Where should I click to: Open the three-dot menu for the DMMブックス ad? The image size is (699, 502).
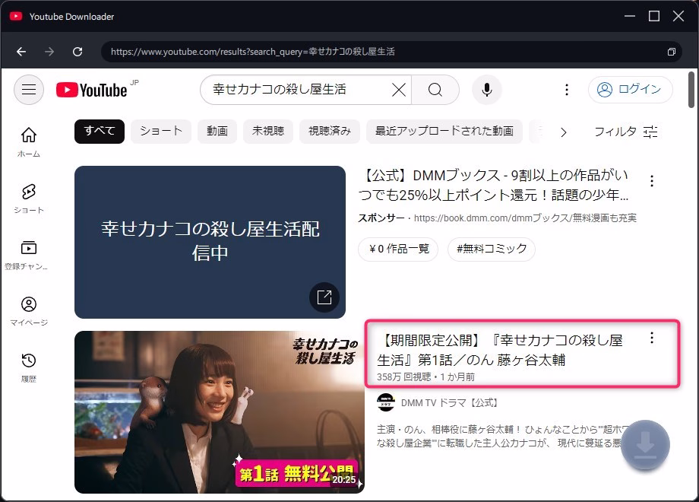coord(652,181)
